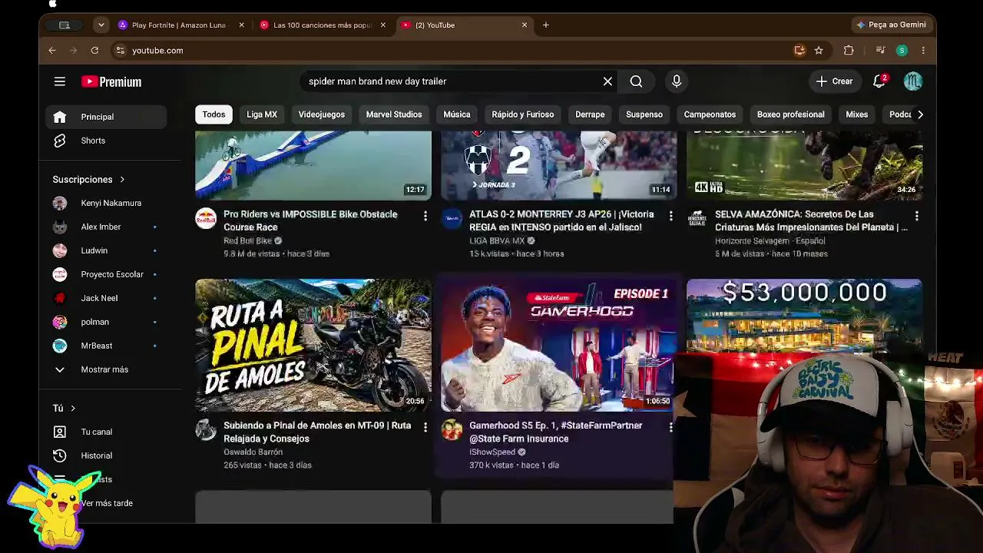
Task: Open Oswaldo Barrón channel avatar
Action: tap(206, 430)
